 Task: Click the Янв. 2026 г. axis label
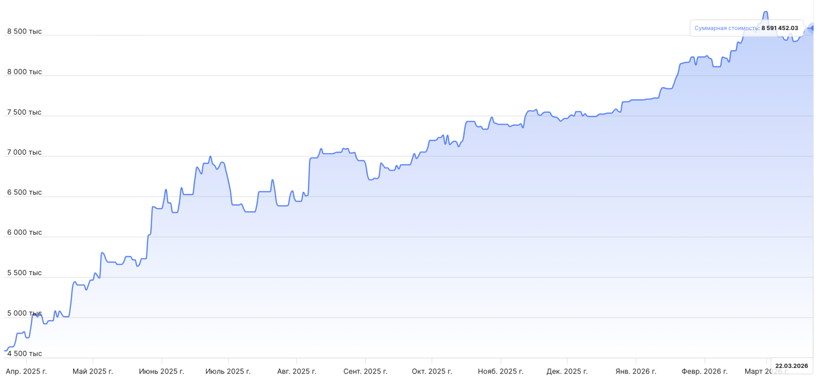pos(635,371)
